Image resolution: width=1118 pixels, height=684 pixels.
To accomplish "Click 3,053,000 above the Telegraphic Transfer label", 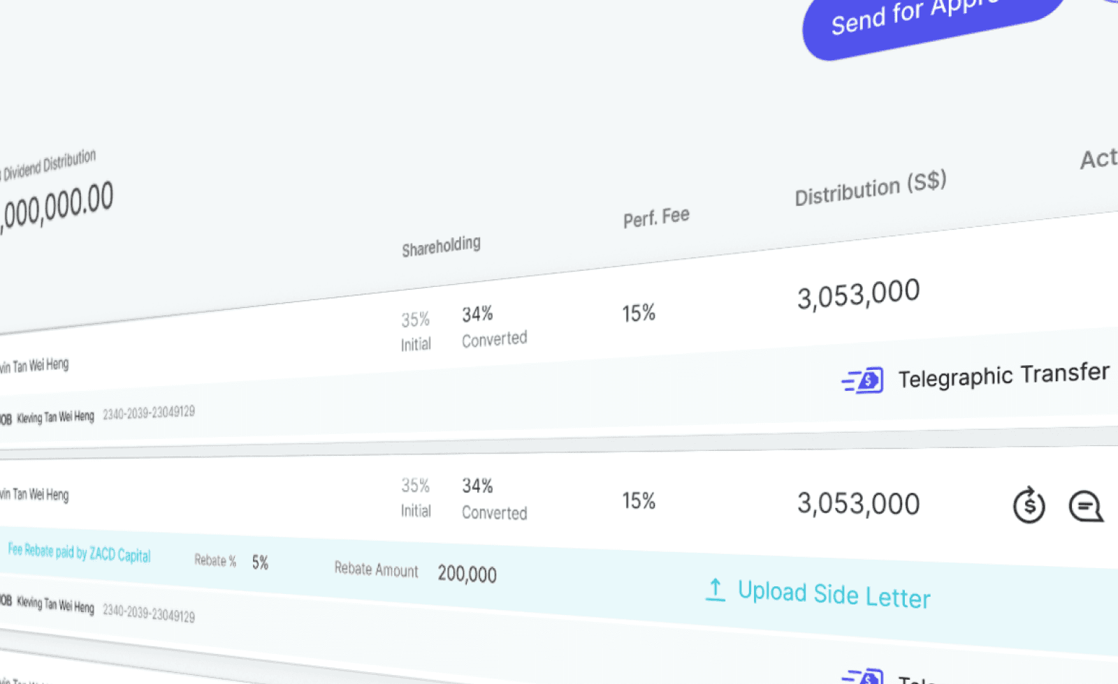I will tap(858, 294).
